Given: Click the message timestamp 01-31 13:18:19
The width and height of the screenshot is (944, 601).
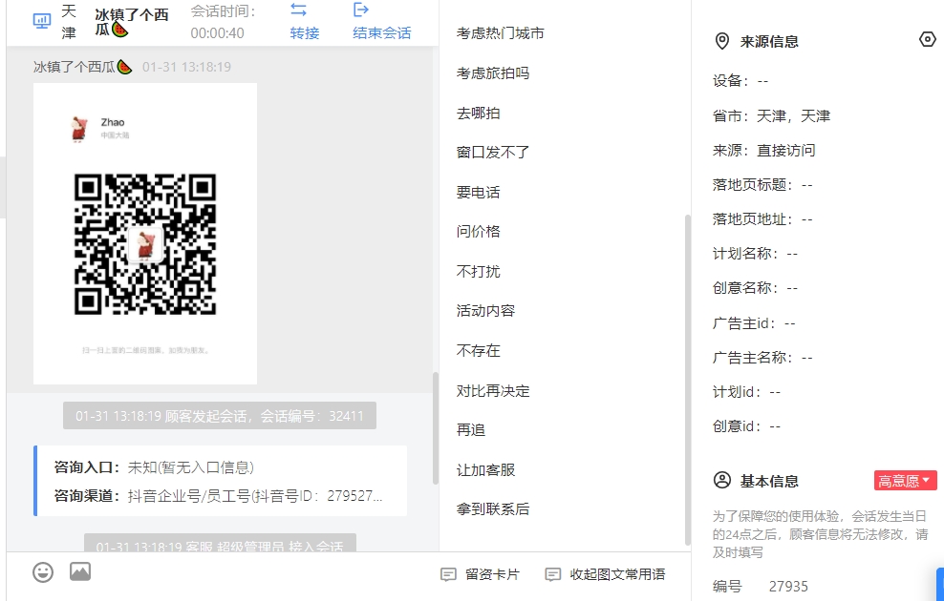Looking at the screenshot, I should coord(186,67).
